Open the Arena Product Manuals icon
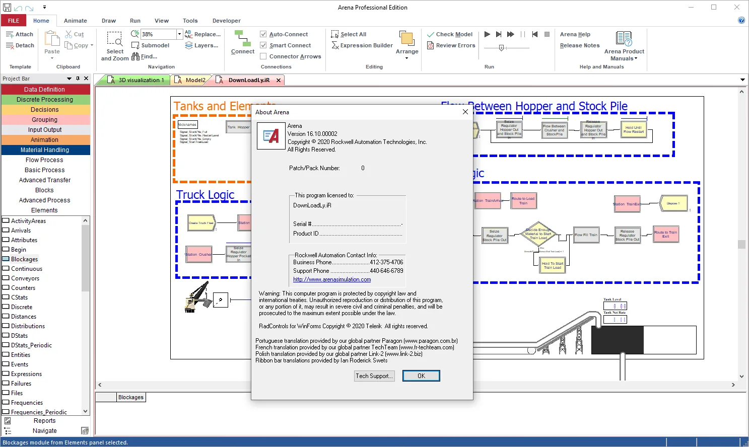Image resolution: width=749 pixels, height=447 pixels. tap(624, 38)
